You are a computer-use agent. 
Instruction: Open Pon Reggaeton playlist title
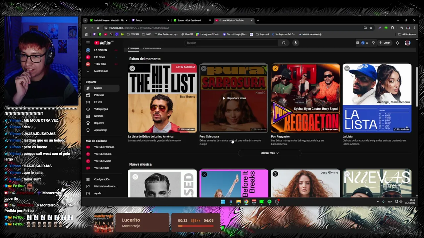(281, 137)
